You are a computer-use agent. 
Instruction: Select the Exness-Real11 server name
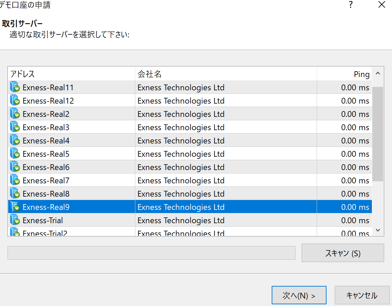point(48,88)
